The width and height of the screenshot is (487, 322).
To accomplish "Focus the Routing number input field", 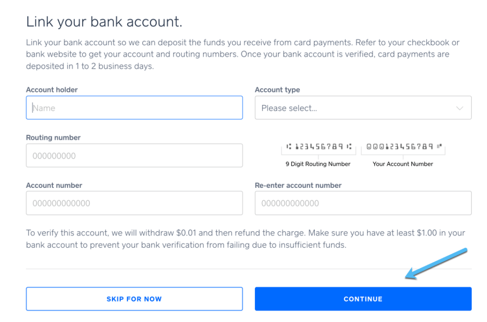I will 134,156.
